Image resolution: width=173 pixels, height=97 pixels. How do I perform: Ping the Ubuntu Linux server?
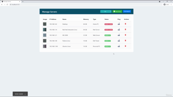point(119,46)
